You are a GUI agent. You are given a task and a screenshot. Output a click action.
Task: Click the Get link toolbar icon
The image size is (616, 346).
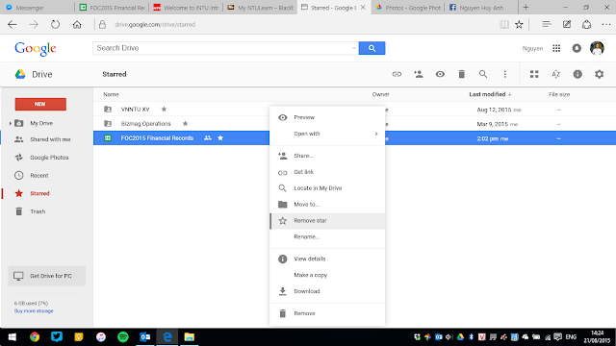coord(397,74)
